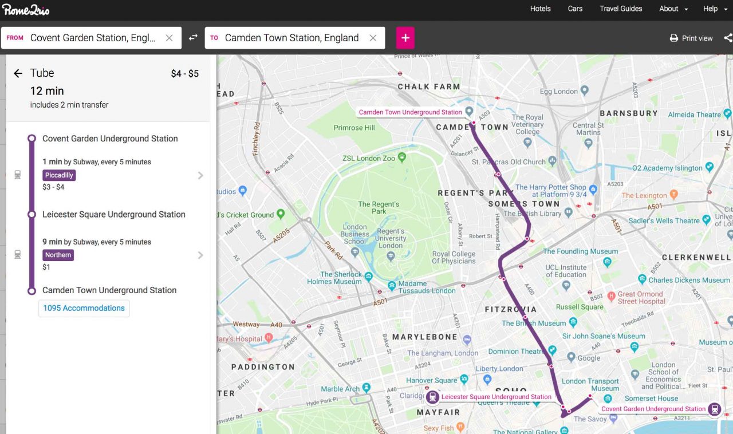Click Leicester Square Underground Station map label
The height and width of the screenshot is (434, 733).
496,397
